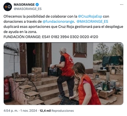The height and width of the screenshot is (116, 127).
Task: Click the 4:54 p. m. timestamp
Action: tap(11, 111)
